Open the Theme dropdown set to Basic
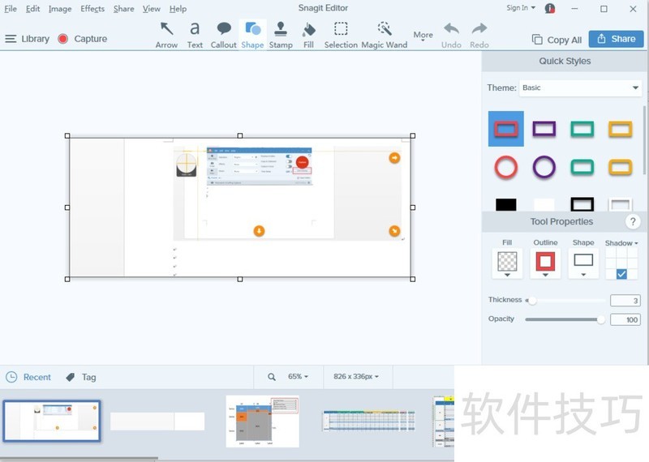 point(580,88)
